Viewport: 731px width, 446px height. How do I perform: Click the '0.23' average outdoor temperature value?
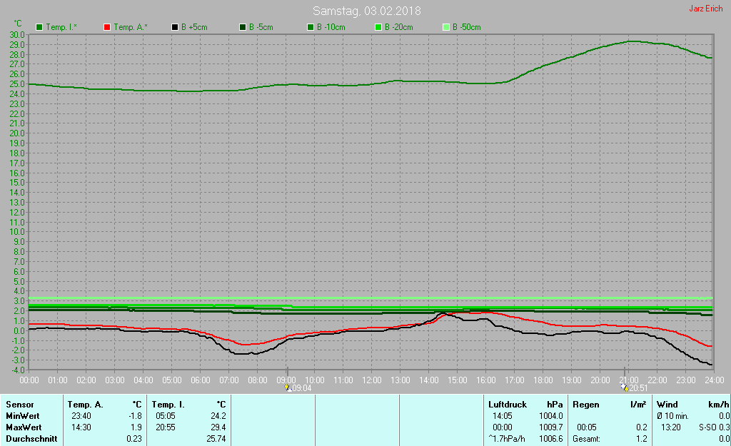tap(134, 439)
